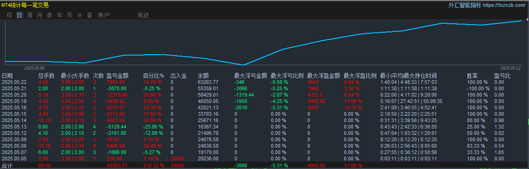Click the win rate 83.33 %
529x169 pixels.
click(477, 146)
